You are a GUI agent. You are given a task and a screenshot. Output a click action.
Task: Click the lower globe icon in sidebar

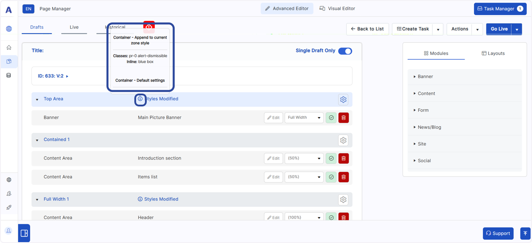click(9, 180)
